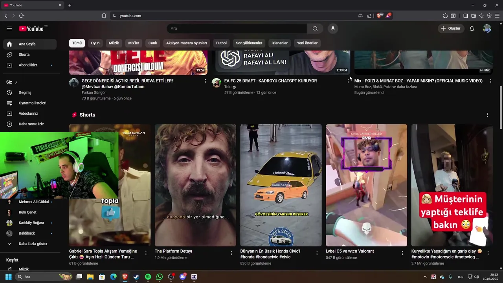Viewport: 503px width, 283px height.
Task: Select the Tümü filter chip
Action: pos(77,43)
